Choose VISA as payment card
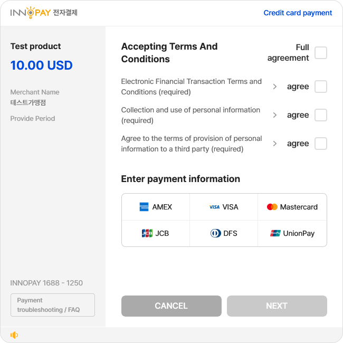This screenshot has height=343, width=343. [224, 207]
